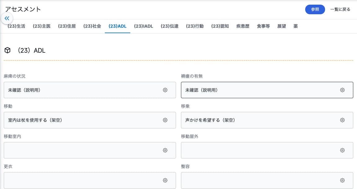Switch to the (23)生活 tab

[16, 26]
